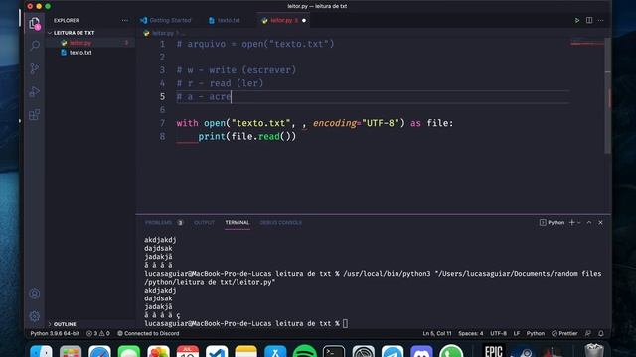Open the Manage gear icon
This screenshot has height=357, width=636.
(35, 316)
